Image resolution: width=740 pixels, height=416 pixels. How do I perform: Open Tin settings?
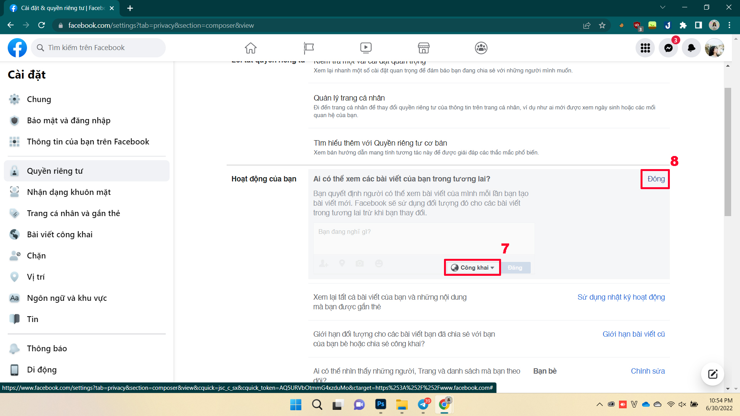tap(87, 319)
